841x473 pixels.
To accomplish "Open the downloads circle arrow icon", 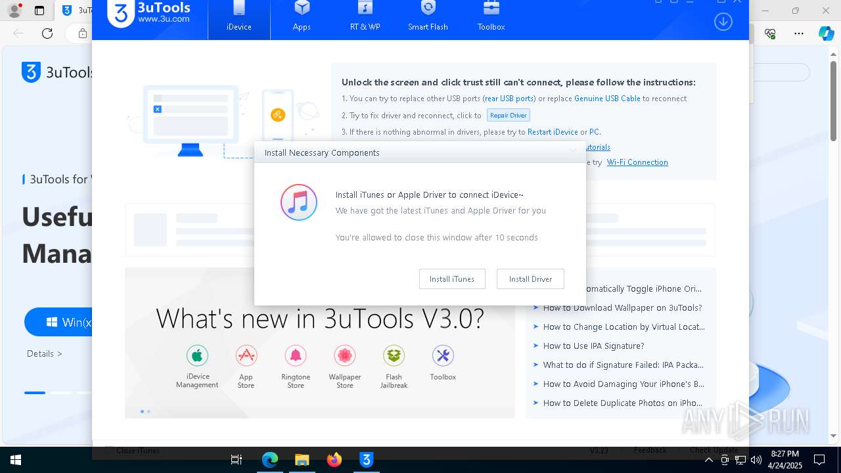I will click(723, 22).
